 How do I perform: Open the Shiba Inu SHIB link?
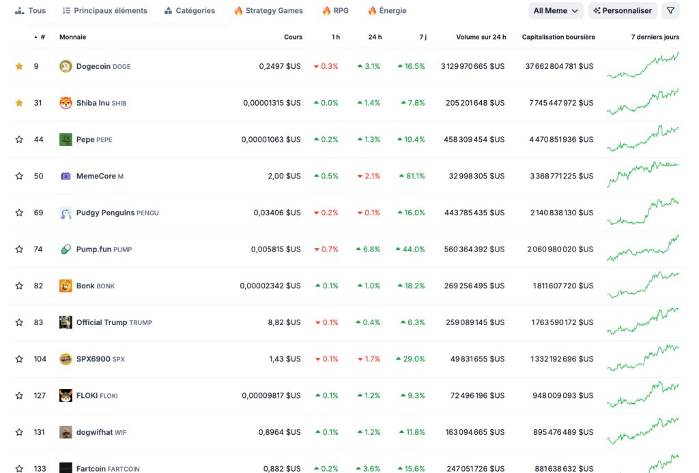101,103
